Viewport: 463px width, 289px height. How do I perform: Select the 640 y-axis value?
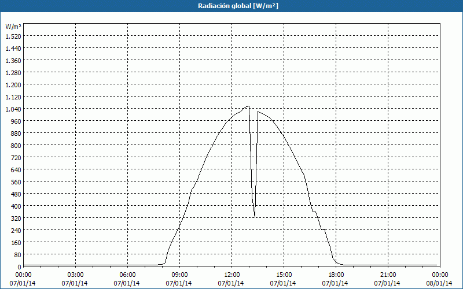(x=16, y=170)
